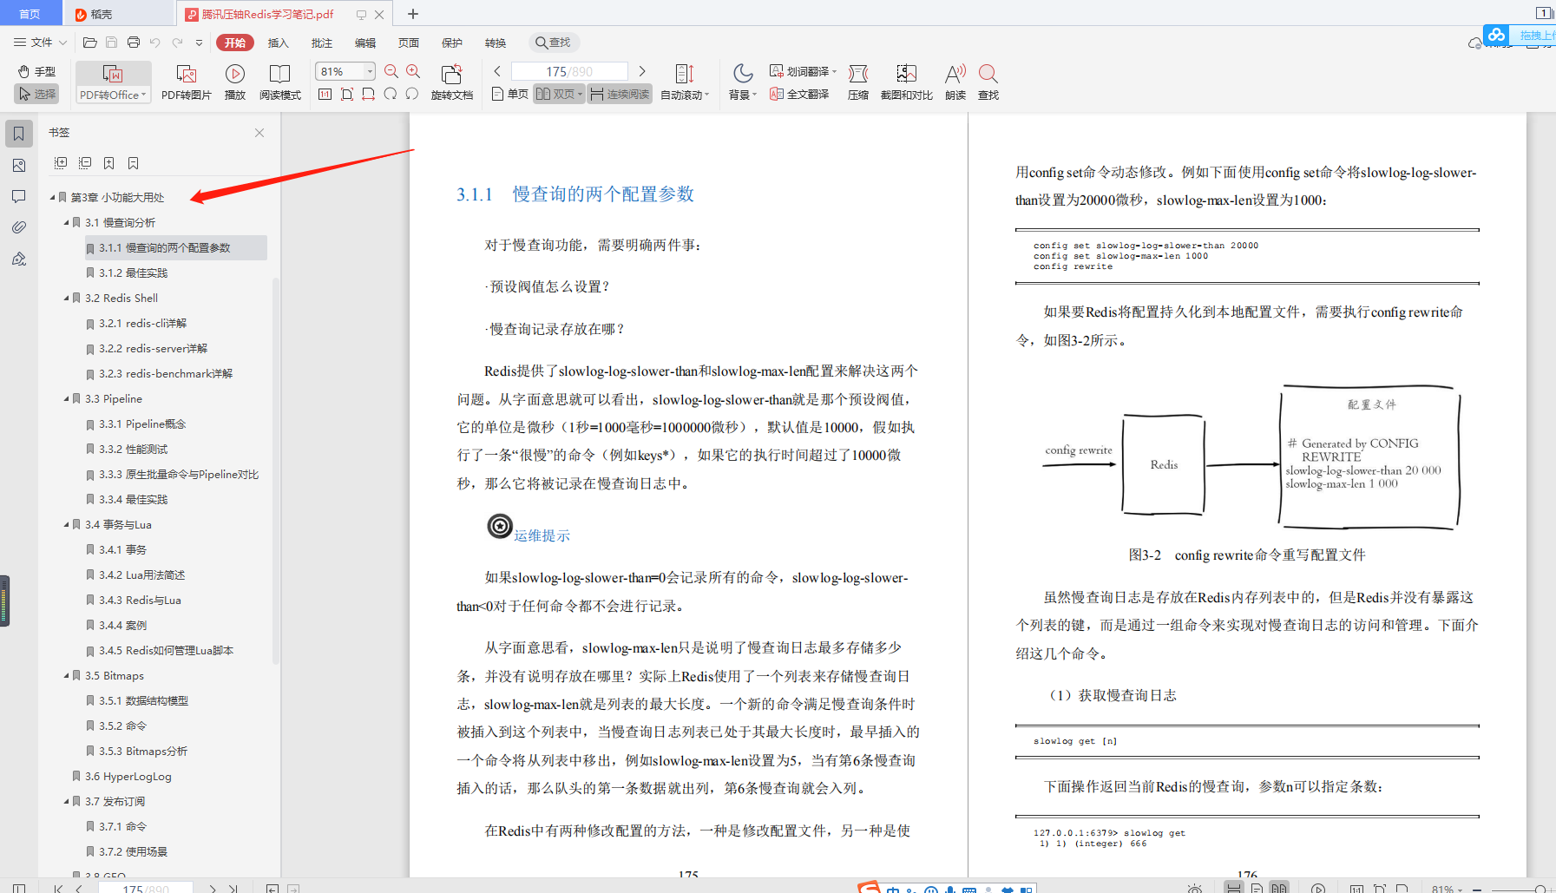Image resolution: width=1556 pixels, height=893 pixels.
Task: Start slideshow Play mode
Action: tap(235, 82)
